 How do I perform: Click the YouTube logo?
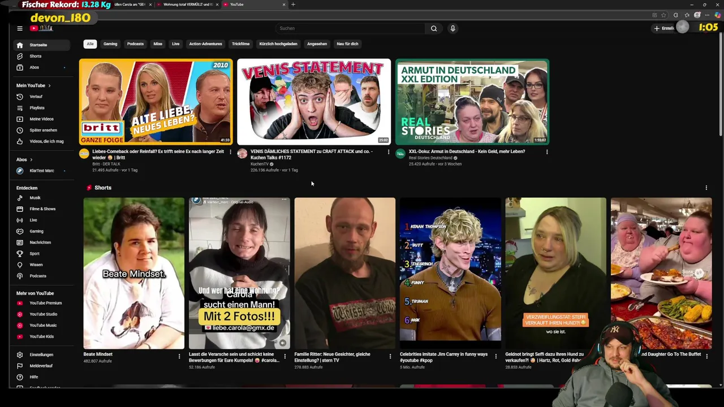tap(41, 28)
